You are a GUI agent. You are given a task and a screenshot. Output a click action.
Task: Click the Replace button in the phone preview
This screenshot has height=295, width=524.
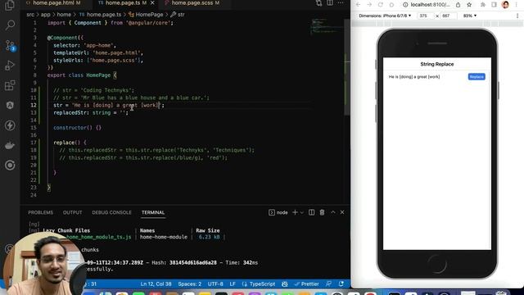tap(477, 76)
